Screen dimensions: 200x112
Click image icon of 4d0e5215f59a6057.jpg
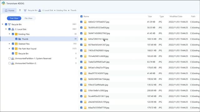pos(85,22)
